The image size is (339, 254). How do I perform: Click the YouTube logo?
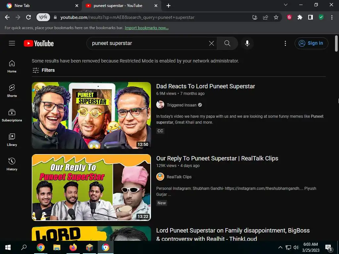coord(39,43)
